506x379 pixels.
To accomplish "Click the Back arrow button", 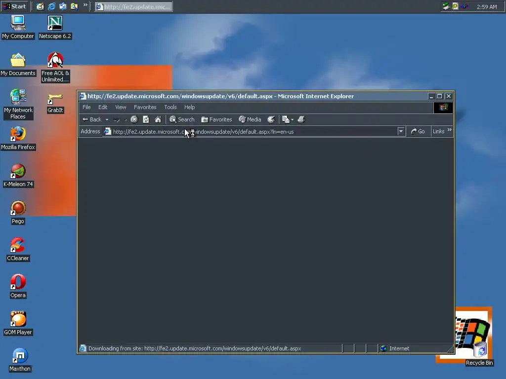I will (x=91, y=119).
